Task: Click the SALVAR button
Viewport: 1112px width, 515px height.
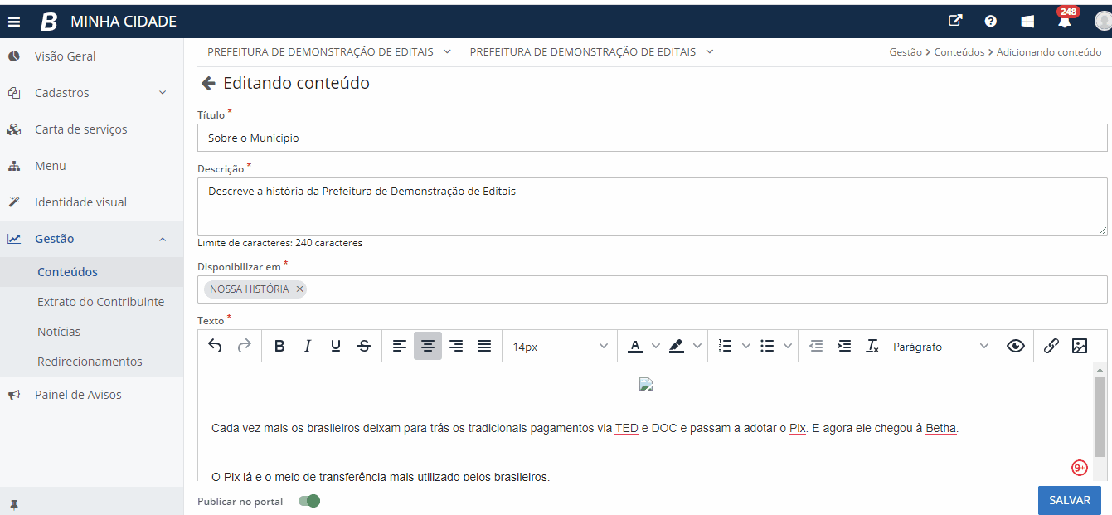Action: pos(1069,500)
